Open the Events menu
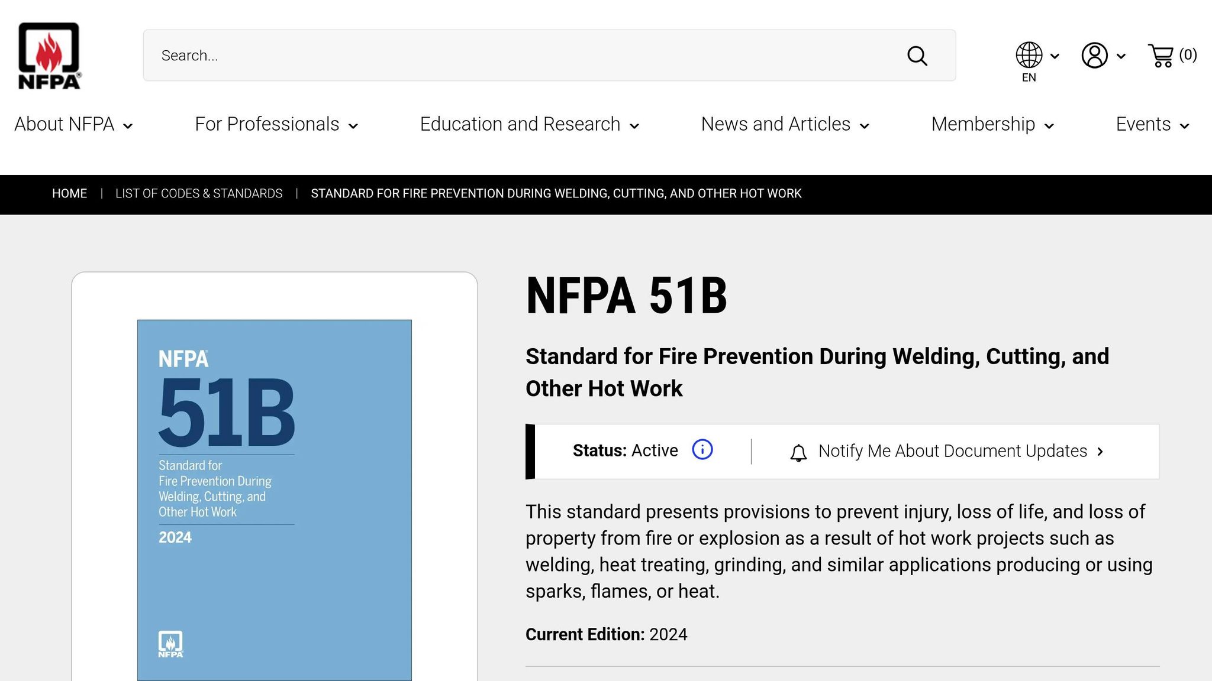The image size is (1212, 681). [x=1143, y=124]
